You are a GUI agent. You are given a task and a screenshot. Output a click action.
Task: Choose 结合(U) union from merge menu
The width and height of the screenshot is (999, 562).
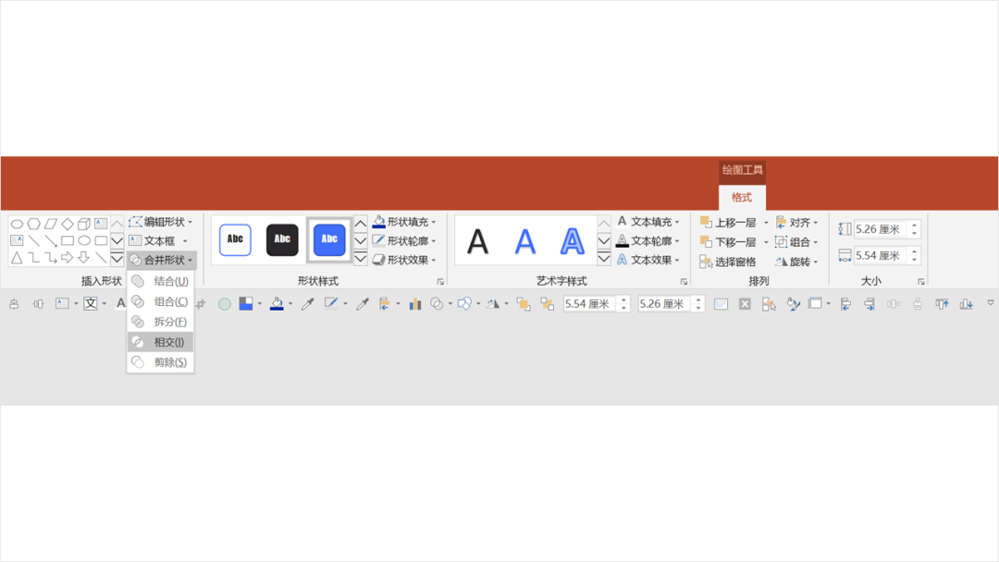coord(161,281)
